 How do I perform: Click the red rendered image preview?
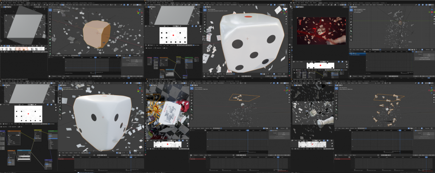(x=321, y=31)
